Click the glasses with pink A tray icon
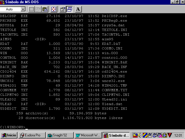Screen dimensions: 185x139 (x=160, y=135)
